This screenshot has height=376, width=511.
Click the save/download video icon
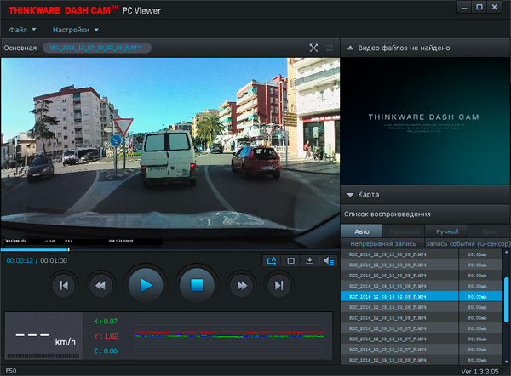pos(310,261)
